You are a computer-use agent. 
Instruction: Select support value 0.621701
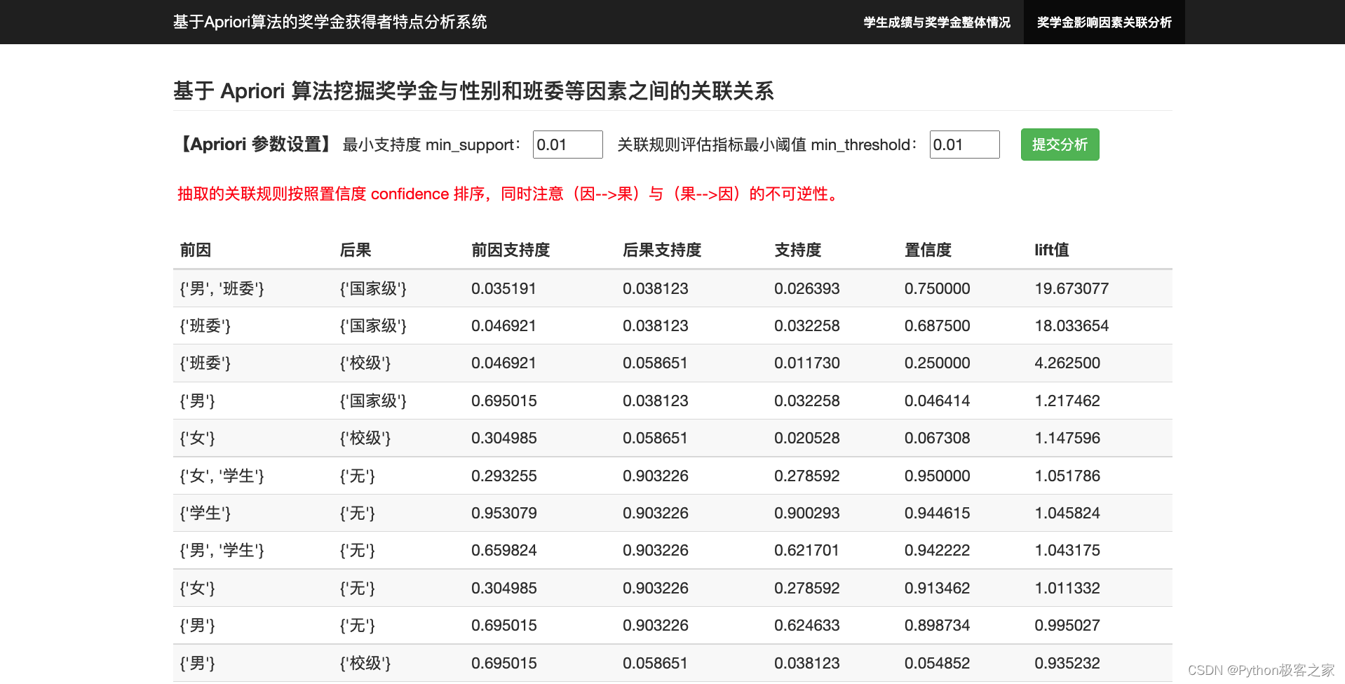806,550
